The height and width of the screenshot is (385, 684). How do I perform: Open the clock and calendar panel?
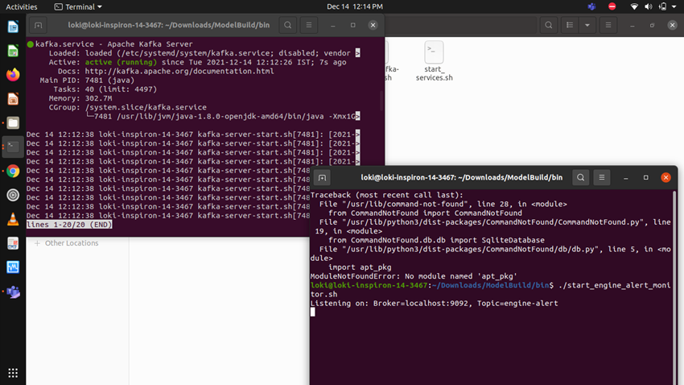point(355,6)
